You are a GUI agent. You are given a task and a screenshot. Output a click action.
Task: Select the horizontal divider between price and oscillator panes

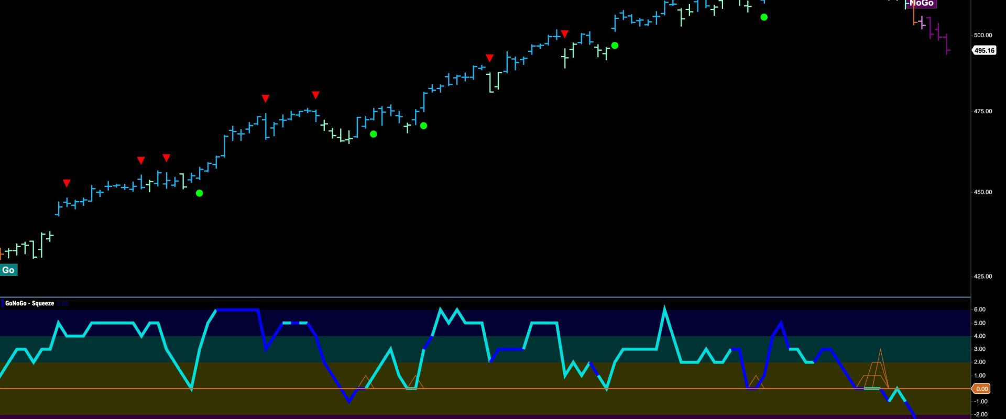pos(485,297)
